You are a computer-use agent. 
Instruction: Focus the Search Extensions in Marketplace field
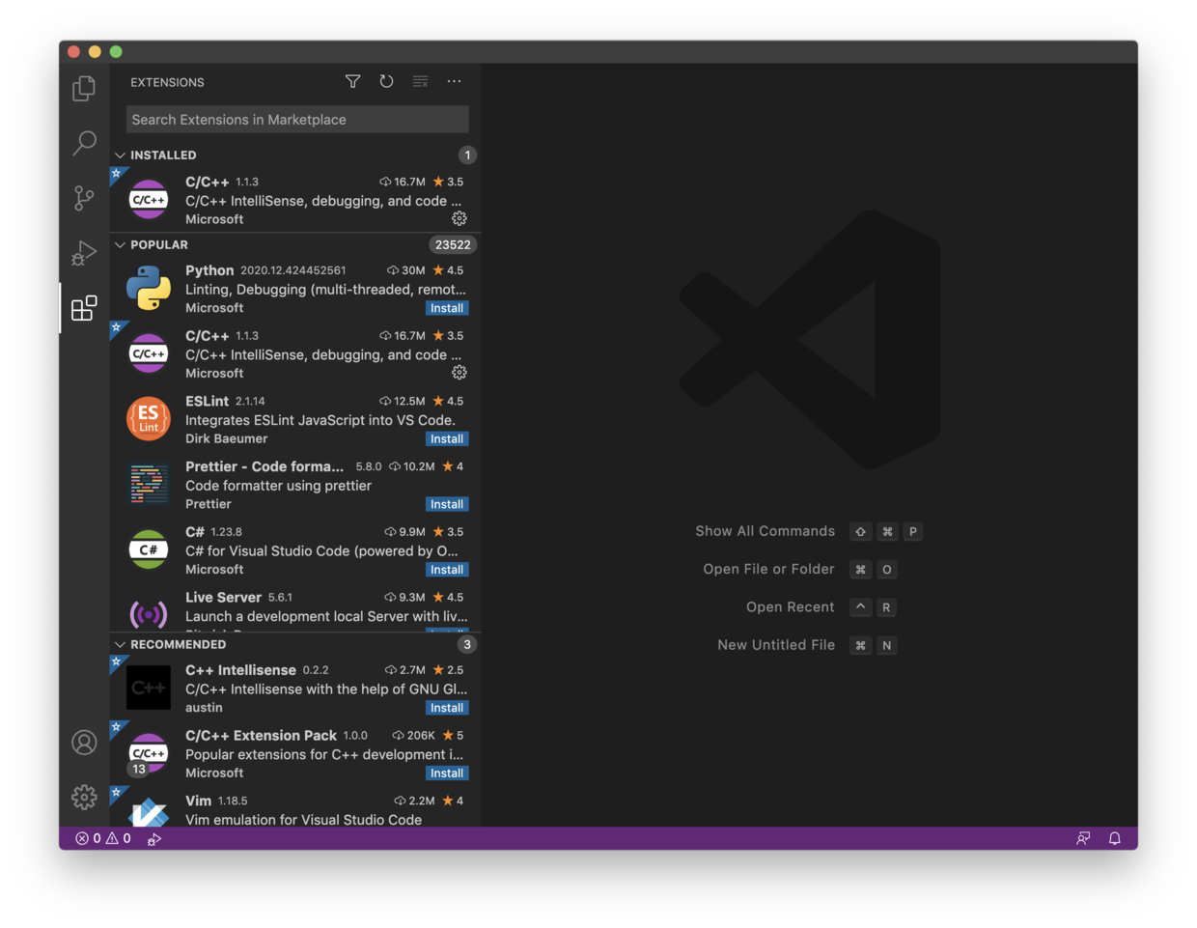(297, 120)
